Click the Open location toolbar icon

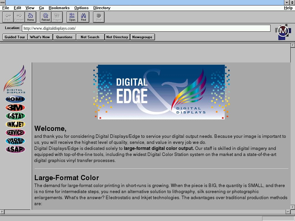72,17
